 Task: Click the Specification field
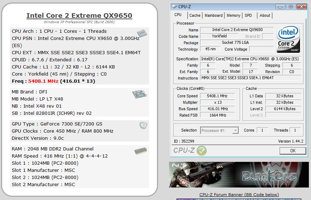250,59
